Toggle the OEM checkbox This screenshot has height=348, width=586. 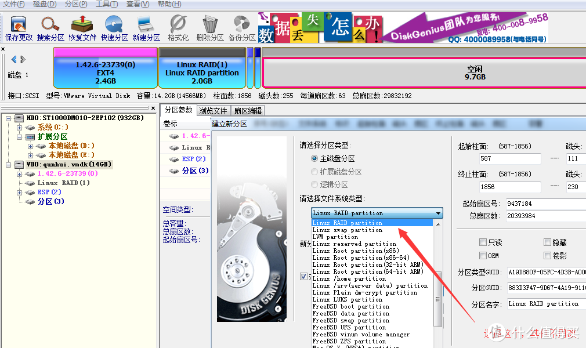coord(483,255)
